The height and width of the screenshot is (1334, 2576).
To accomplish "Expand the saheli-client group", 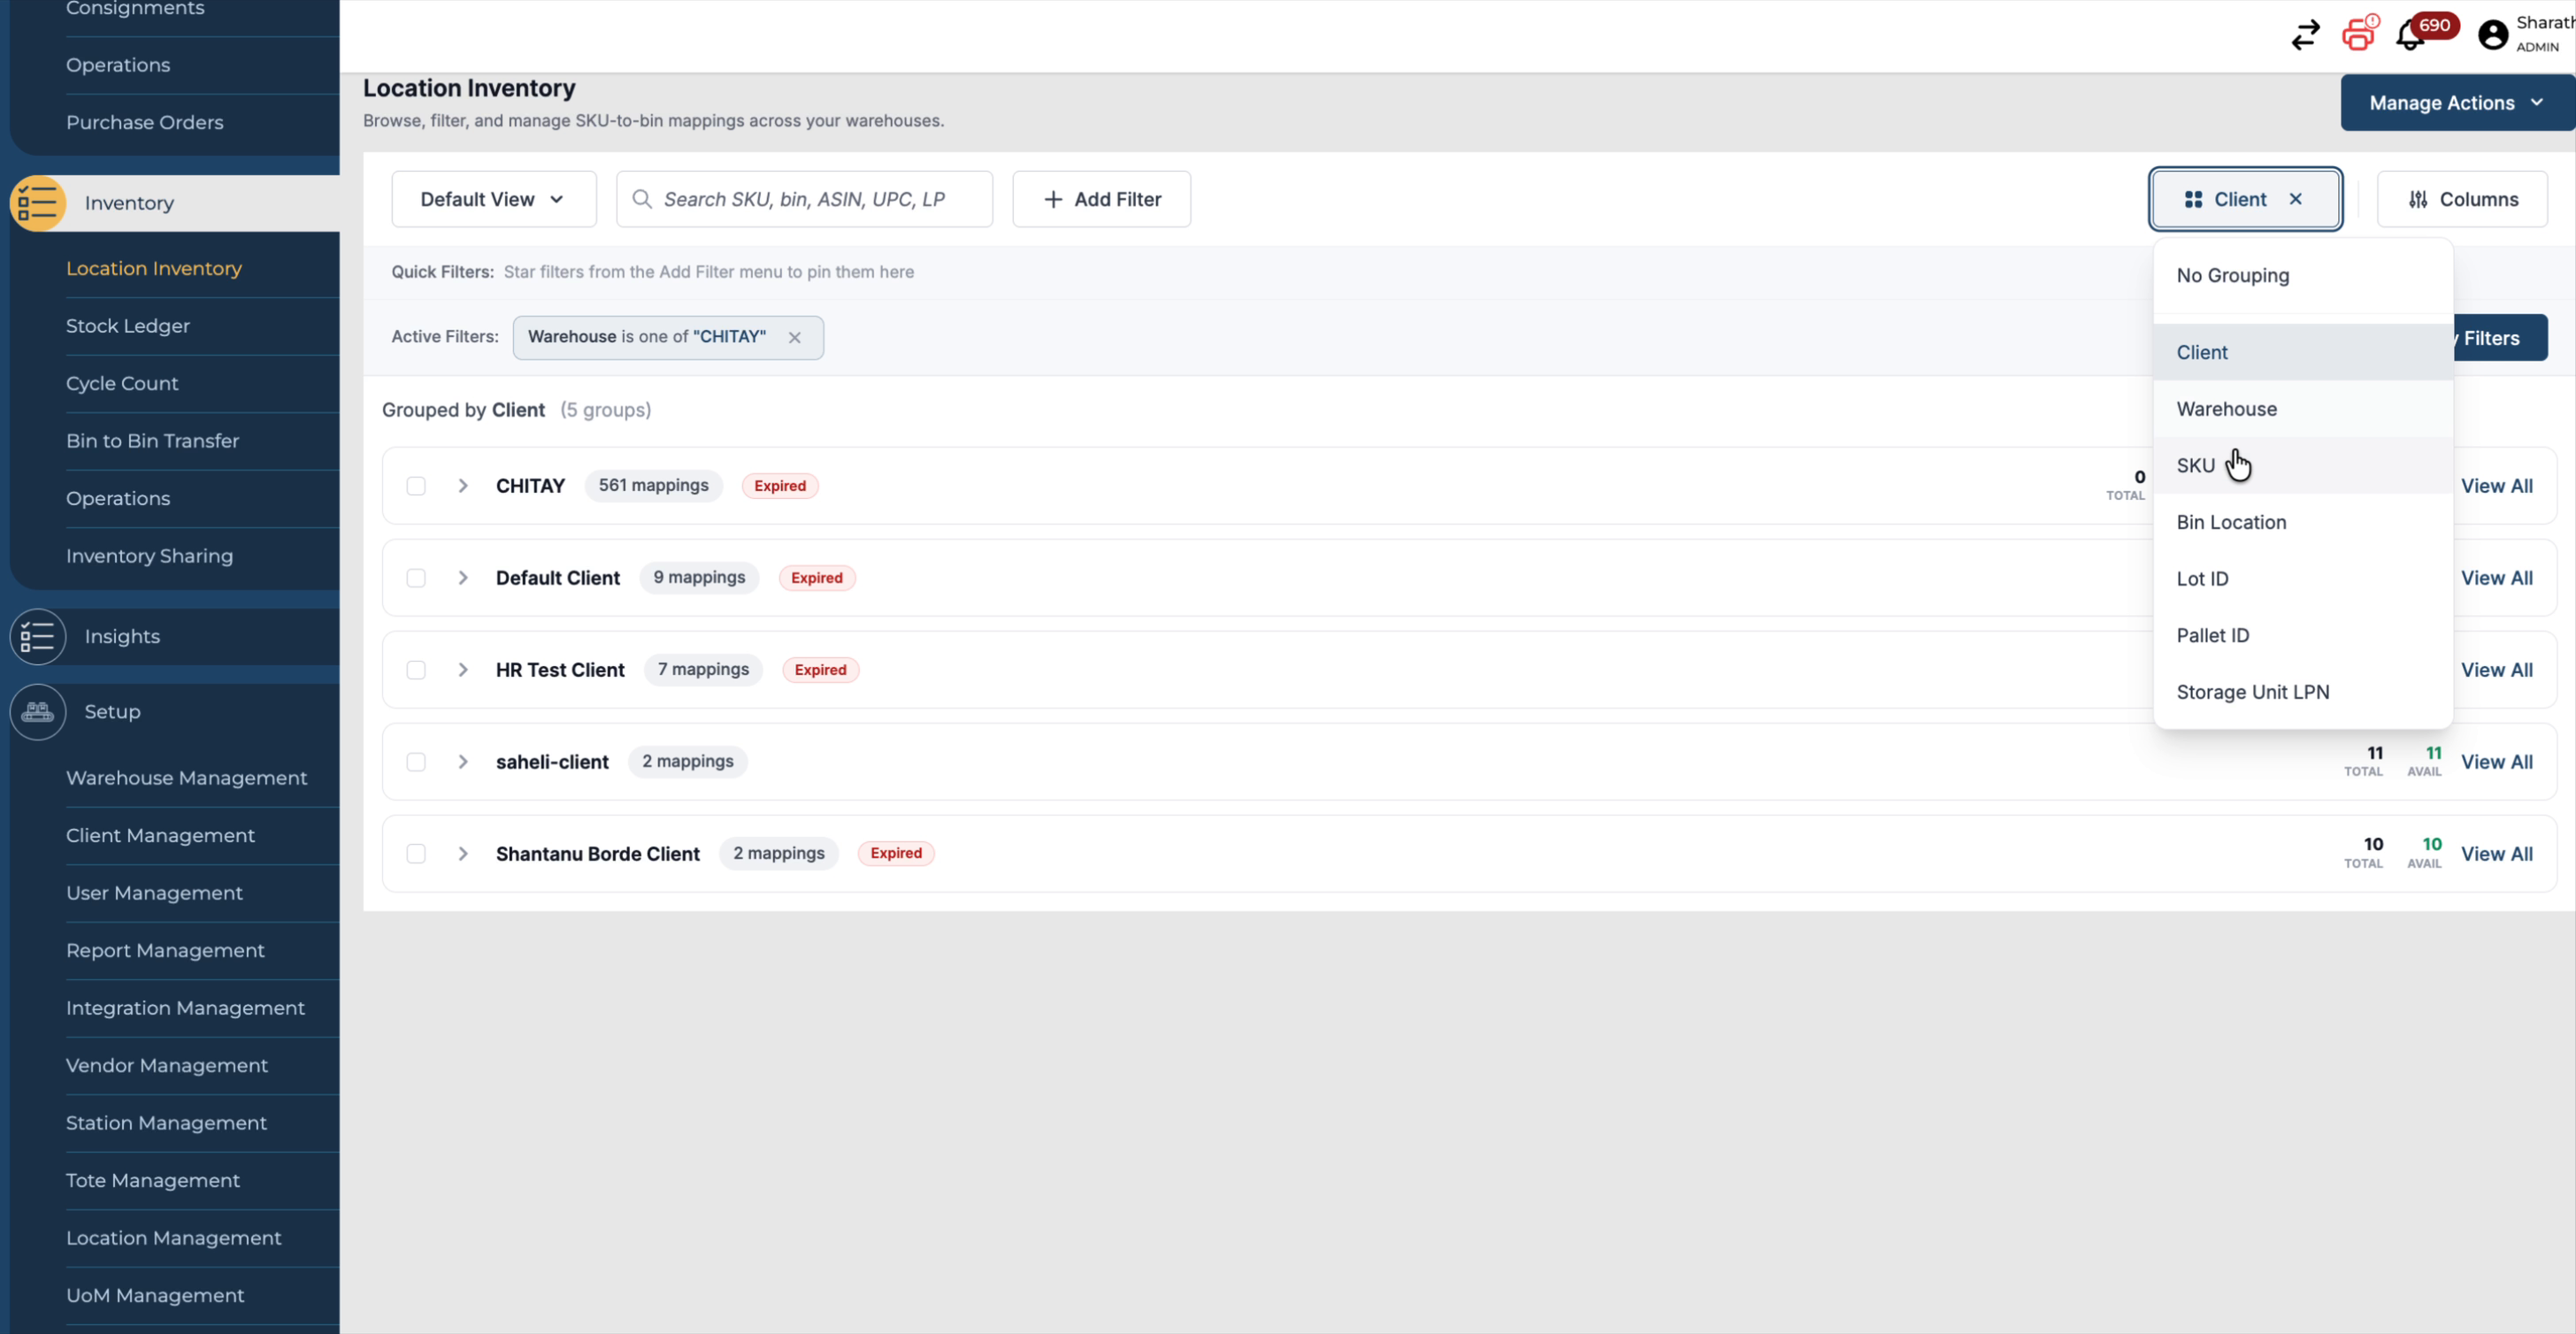I will [463, 762].
